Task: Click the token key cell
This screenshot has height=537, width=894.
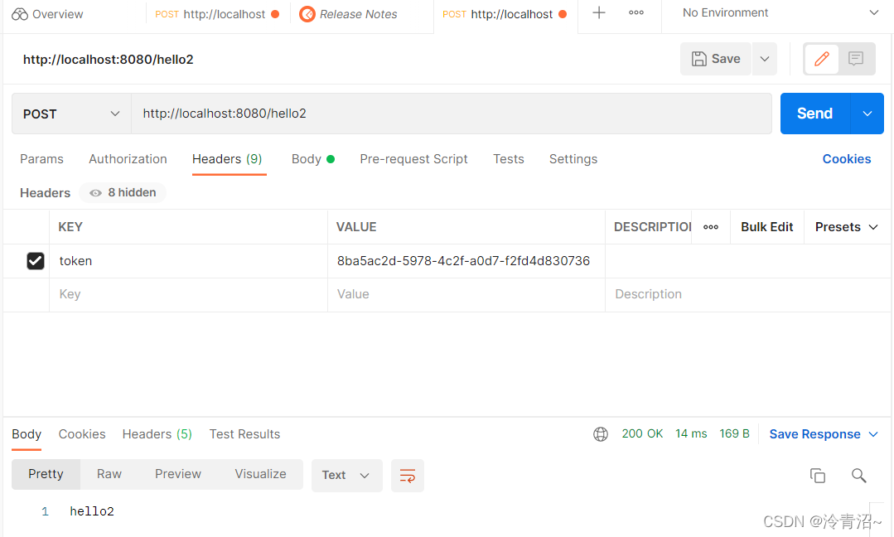Action: [188, 261]
